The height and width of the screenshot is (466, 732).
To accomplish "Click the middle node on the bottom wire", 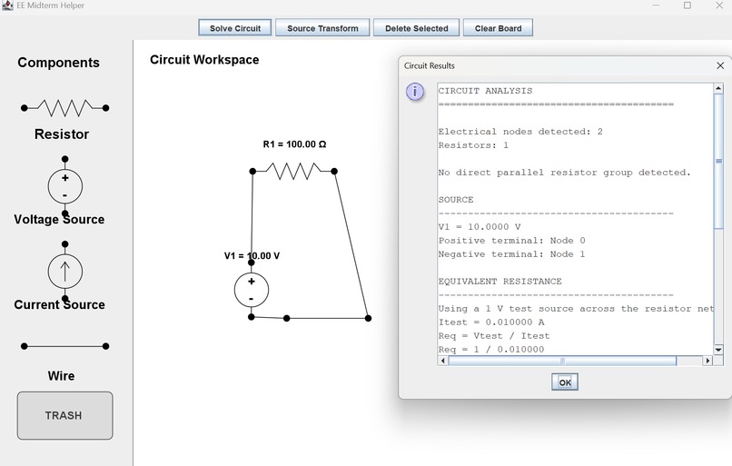I will (x=287, y=318).
